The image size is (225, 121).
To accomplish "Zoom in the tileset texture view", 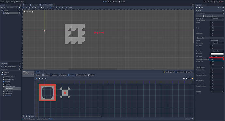I will 189,78.
